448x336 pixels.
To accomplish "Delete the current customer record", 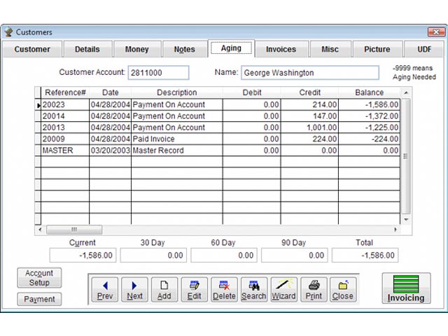I will tap(224, 289).
